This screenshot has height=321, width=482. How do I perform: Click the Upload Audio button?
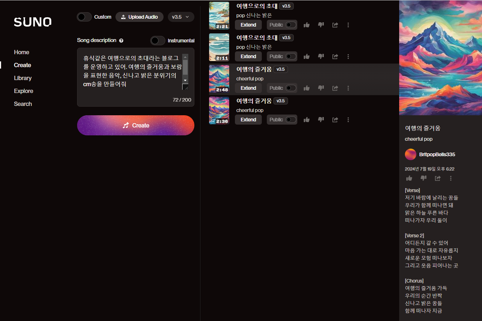coord(140,17)
